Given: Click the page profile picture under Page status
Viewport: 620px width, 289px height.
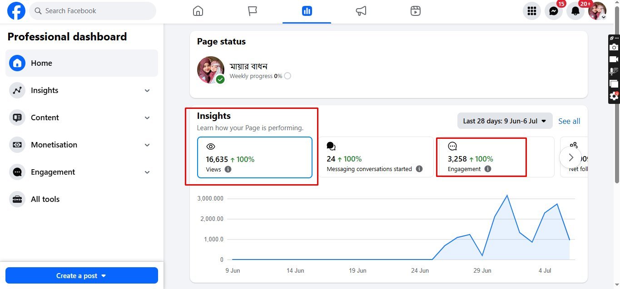Looking at the screenshot, I should pos(211,70).
